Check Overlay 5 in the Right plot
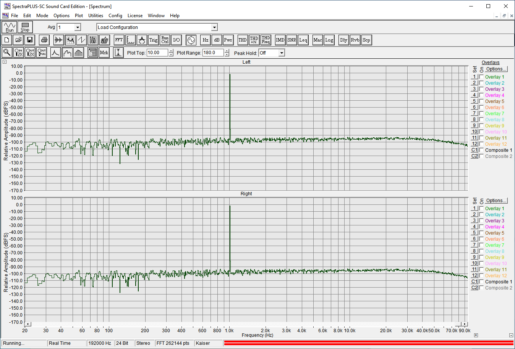The image size is (515, 349). [481, 233]
